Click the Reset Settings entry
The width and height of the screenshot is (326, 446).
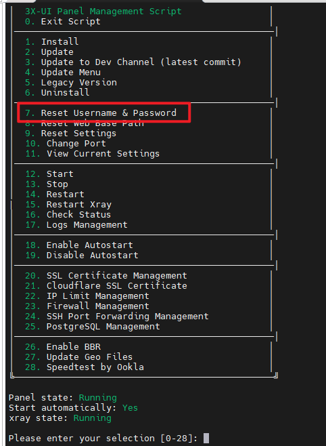coord(70,134)
